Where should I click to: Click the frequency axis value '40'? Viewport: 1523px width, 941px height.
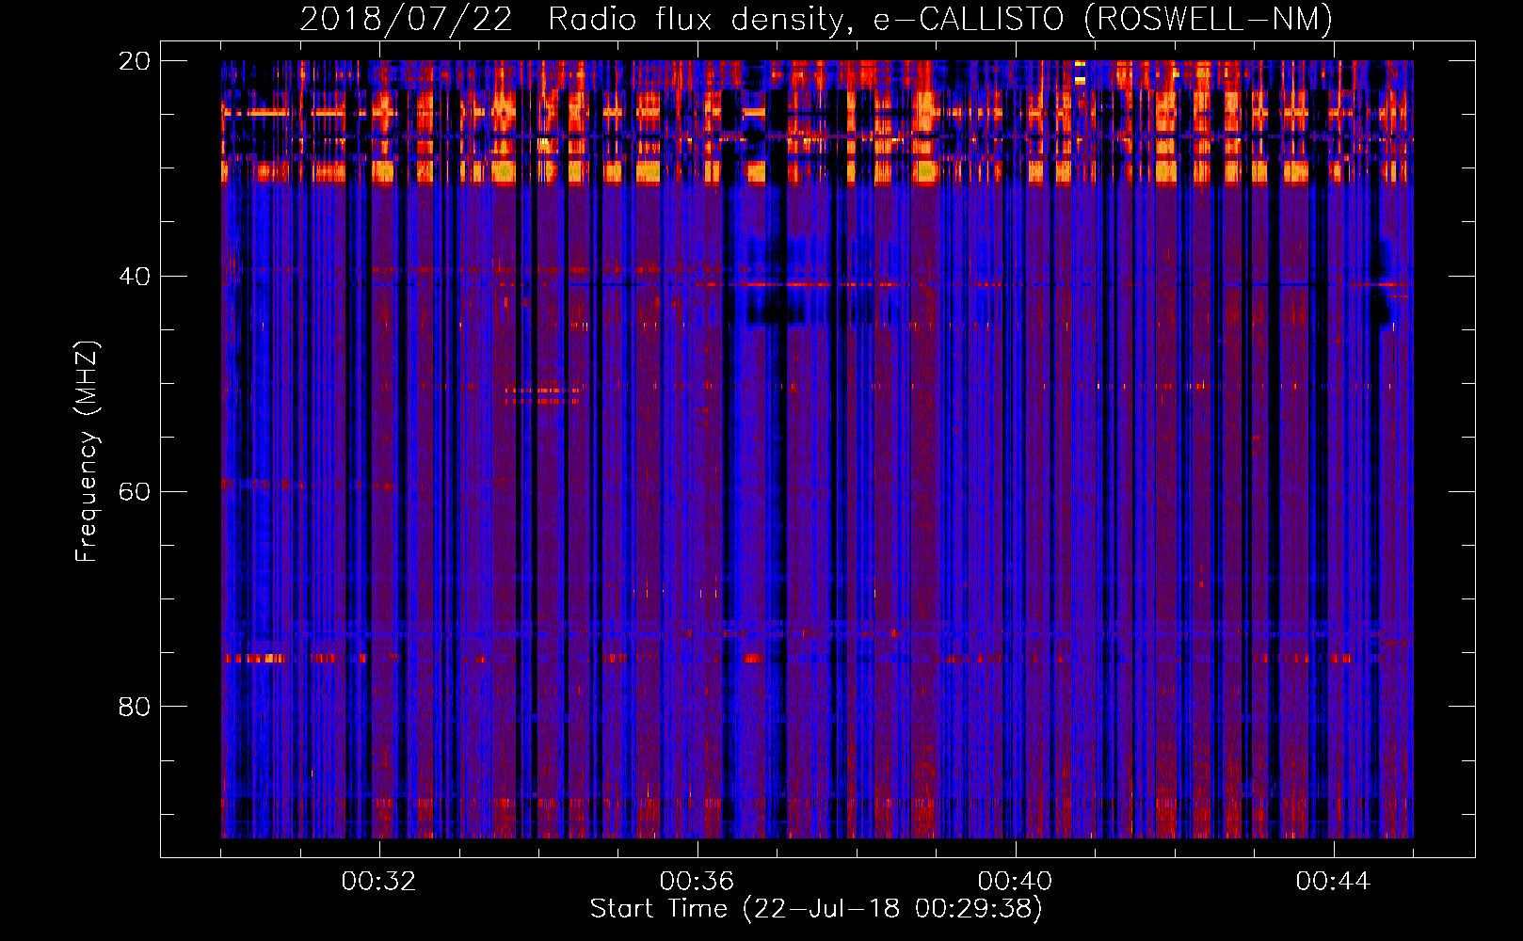tap(135, 277)
